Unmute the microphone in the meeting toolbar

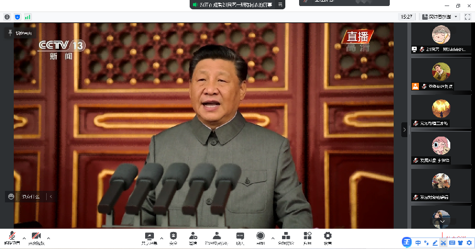[x=12, y=236]
